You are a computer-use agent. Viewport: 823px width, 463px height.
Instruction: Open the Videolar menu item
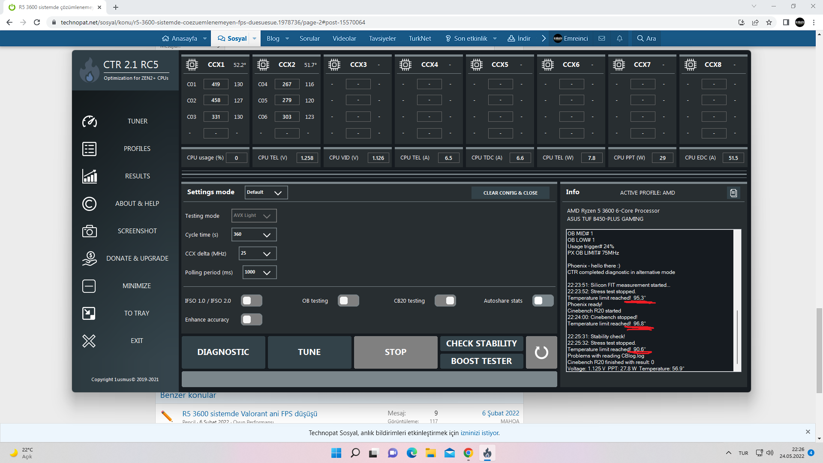pos(344,39)
